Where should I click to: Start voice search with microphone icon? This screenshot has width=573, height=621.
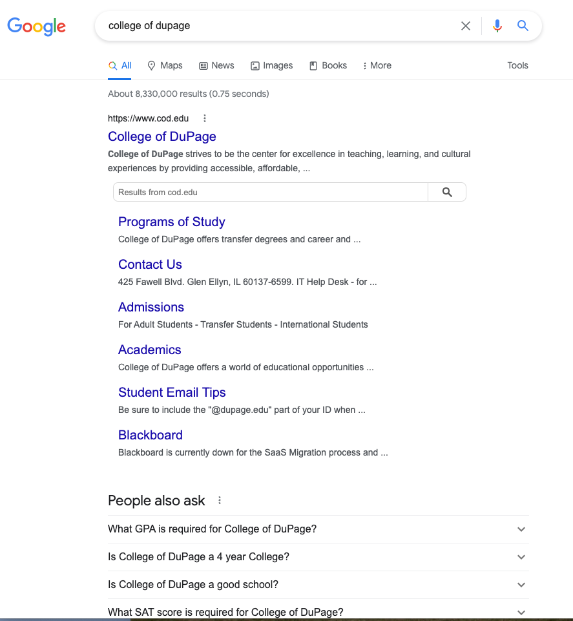coord(497,26)
